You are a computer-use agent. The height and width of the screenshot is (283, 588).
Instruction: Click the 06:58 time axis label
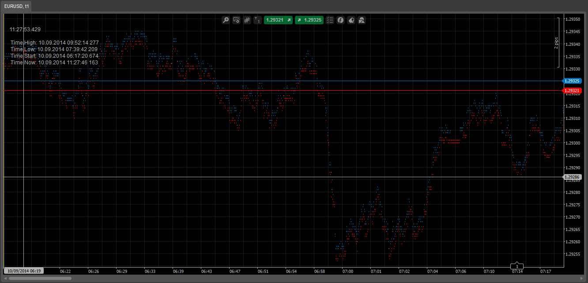click(x=320, y=271)
